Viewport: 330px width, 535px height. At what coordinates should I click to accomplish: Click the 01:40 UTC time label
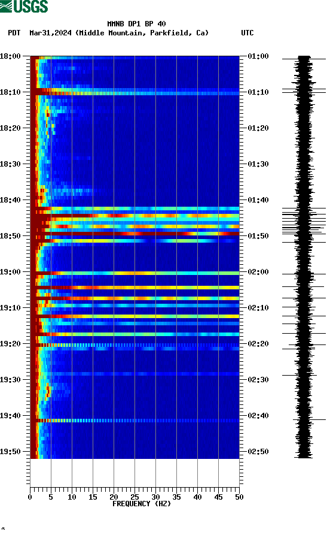(x=258, y=200)
